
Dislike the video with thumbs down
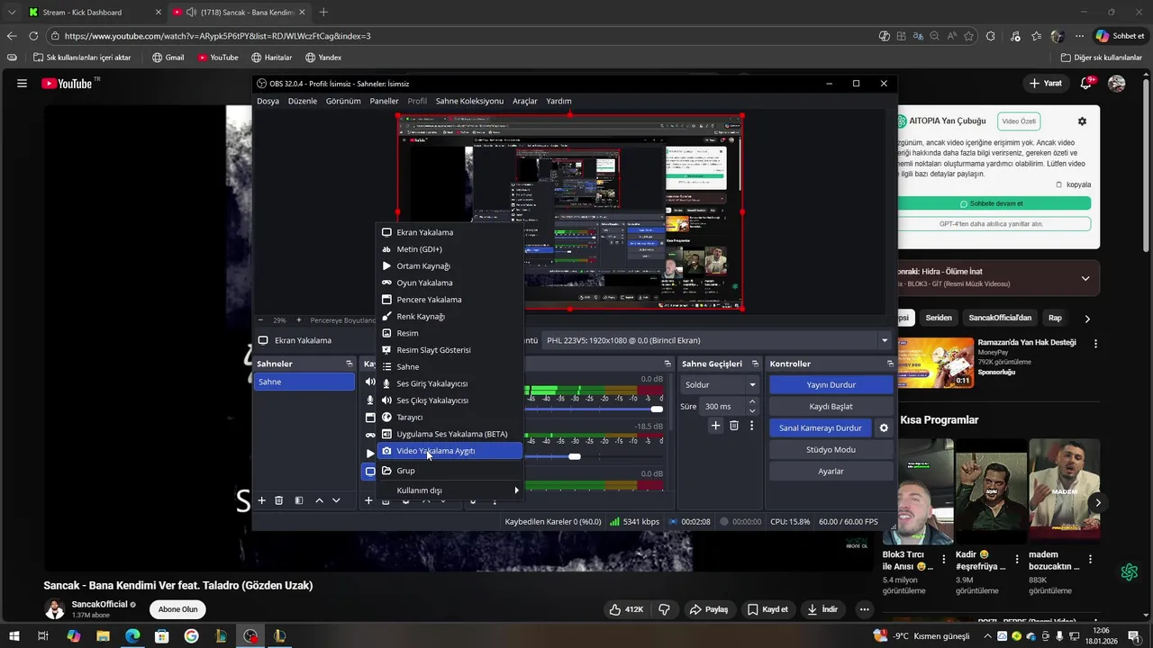[664, 609]
